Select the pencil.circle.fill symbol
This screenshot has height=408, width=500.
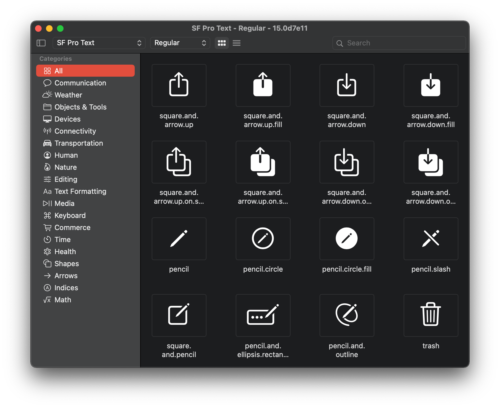(347, 239)
